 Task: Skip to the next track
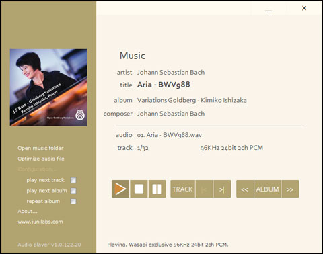[222, 189]
